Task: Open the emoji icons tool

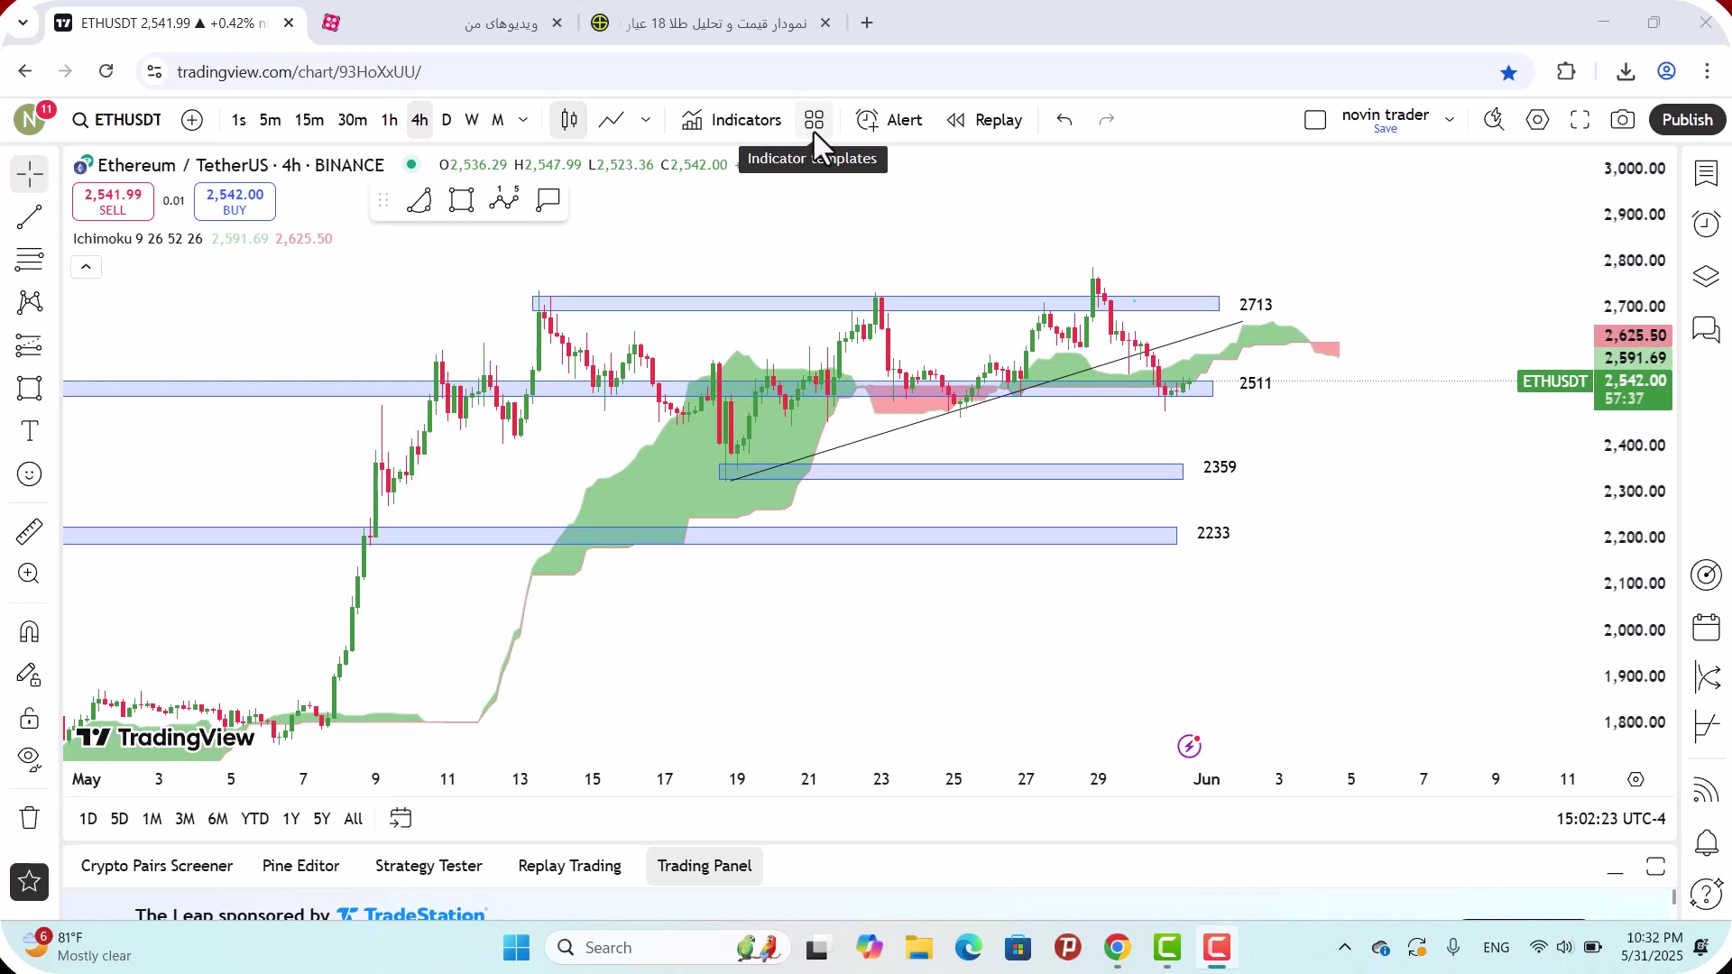Action: (29, 474)
